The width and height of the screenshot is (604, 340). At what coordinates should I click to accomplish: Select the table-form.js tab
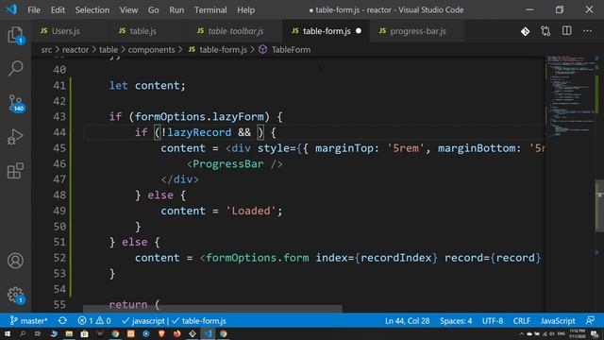326,31
